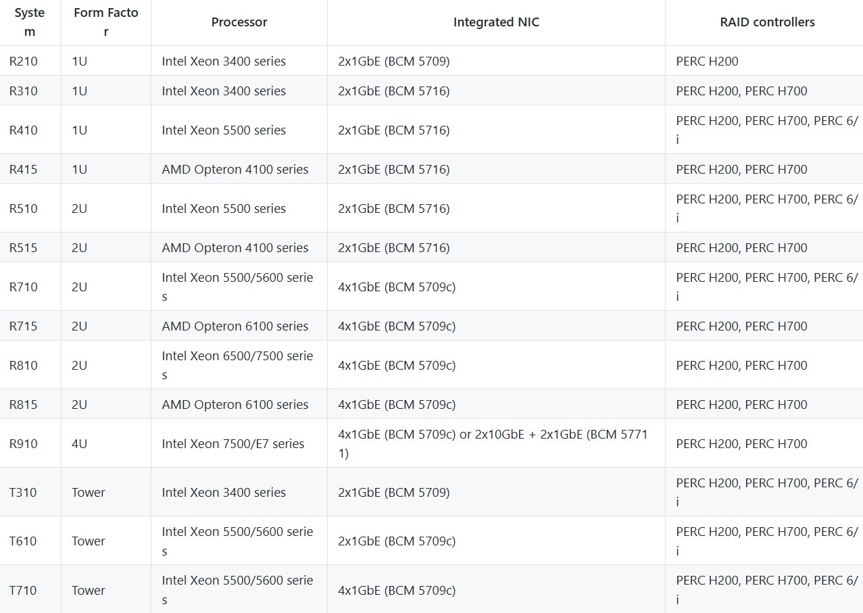The image size is (863, 613).
Task: Select the RAID controllers cell in T610 row
Action: pyautogui.click(x=764, y=541)
